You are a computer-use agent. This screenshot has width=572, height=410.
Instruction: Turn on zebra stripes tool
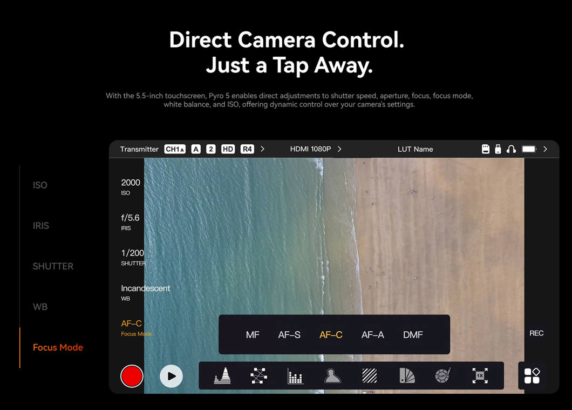click(x=370, y=376)
